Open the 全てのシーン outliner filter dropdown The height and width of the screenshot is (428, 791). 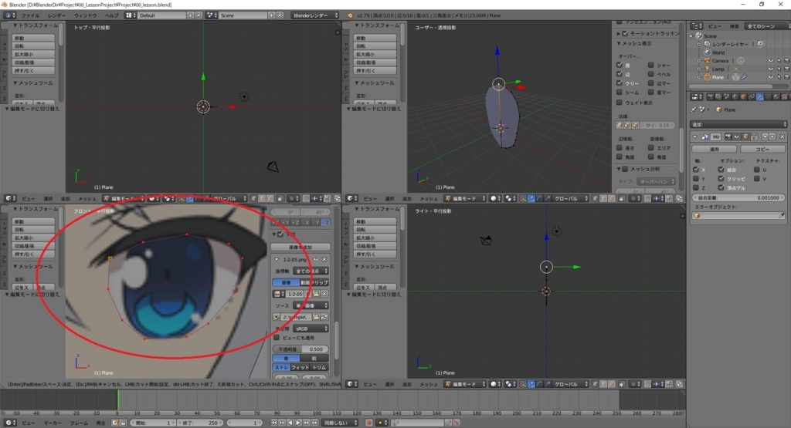point(768,25)
